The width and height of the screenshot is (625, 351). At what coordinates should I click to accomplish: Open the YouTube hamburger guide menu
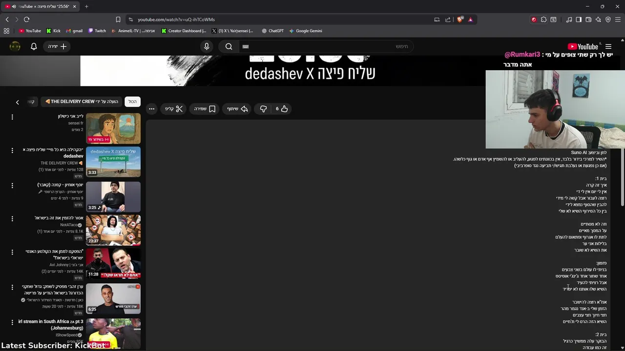tap(608, 46)
